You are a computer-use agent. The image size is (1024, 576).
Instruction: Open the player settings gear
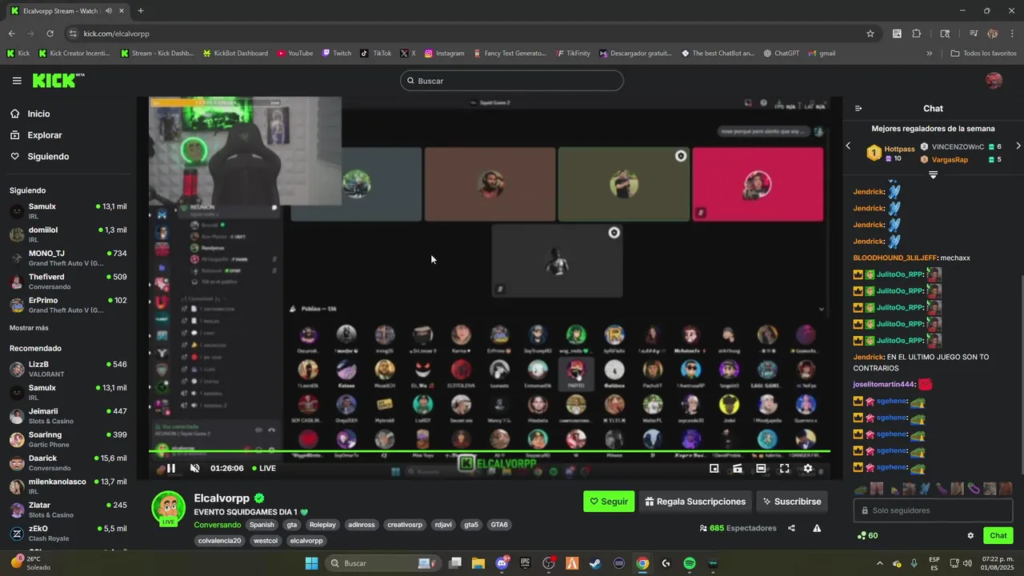pyautogui.click(x=808, y=469)
